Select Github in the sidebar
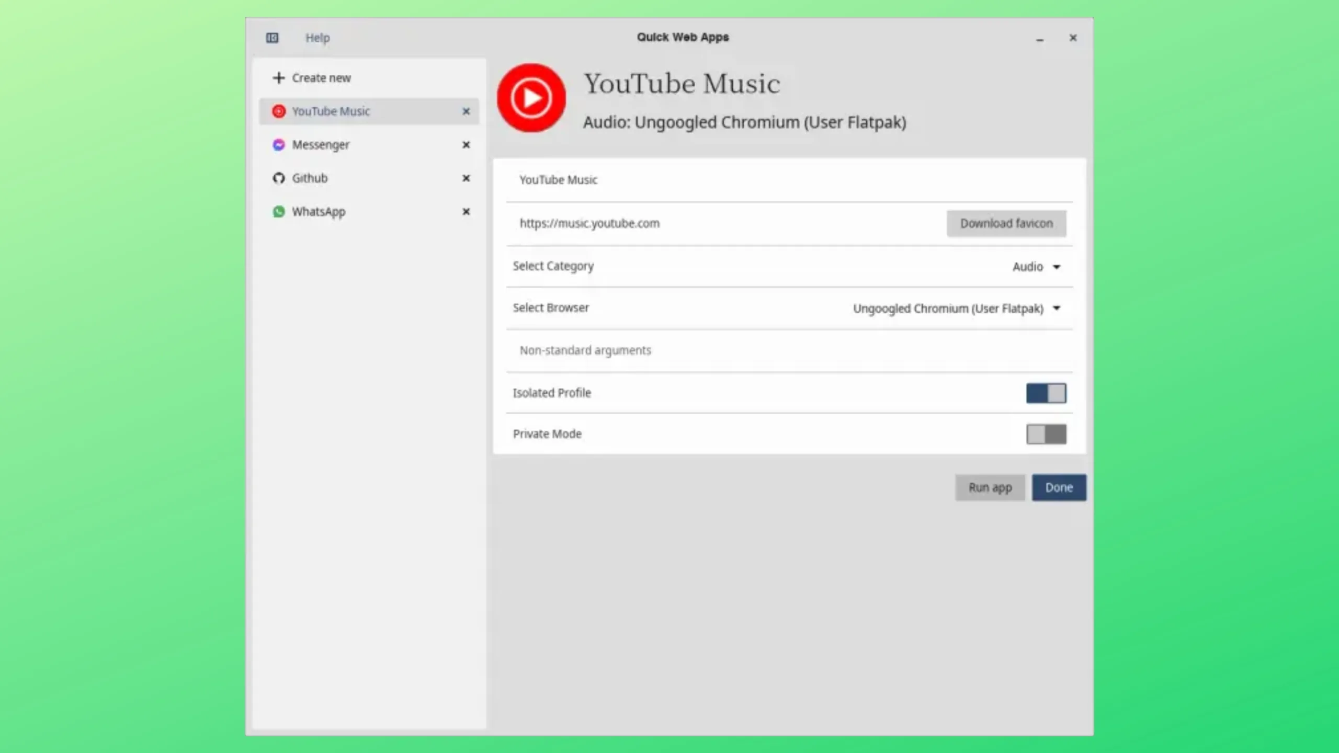The image size is (1339, 753). tap(369, 178)
